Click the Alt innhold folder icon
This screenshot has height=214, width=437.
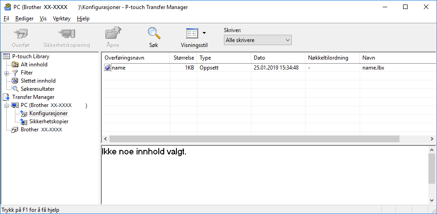coord(15,65)
